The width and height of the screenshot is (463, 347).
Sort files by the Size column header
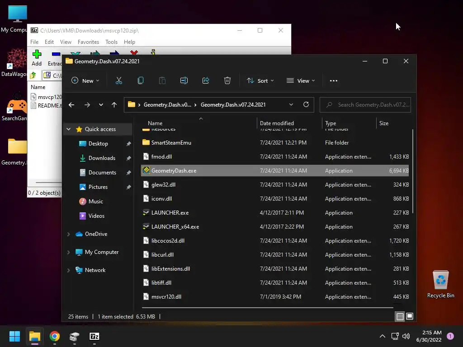click(383, 123)
